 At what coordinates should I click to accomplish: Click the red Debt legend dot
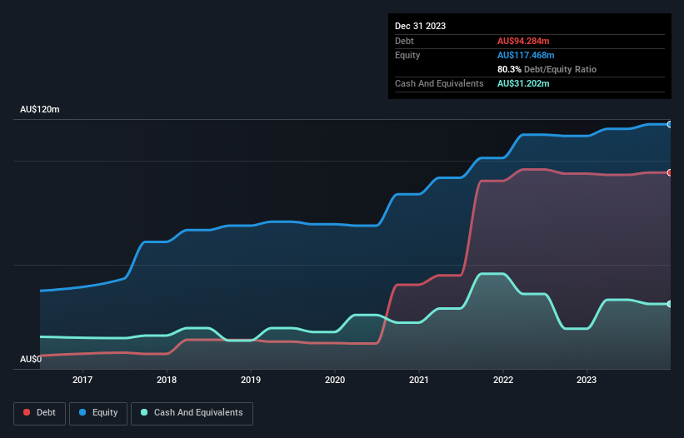tap(27, 412)
